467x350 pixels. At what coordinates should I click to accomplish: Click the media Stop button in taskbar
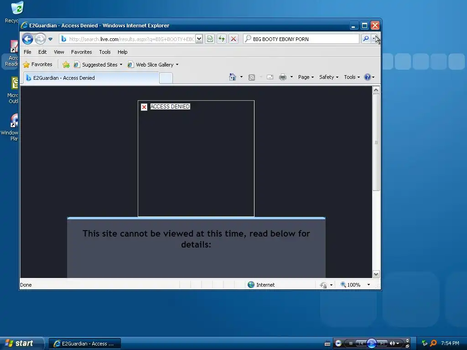point(351,344)
